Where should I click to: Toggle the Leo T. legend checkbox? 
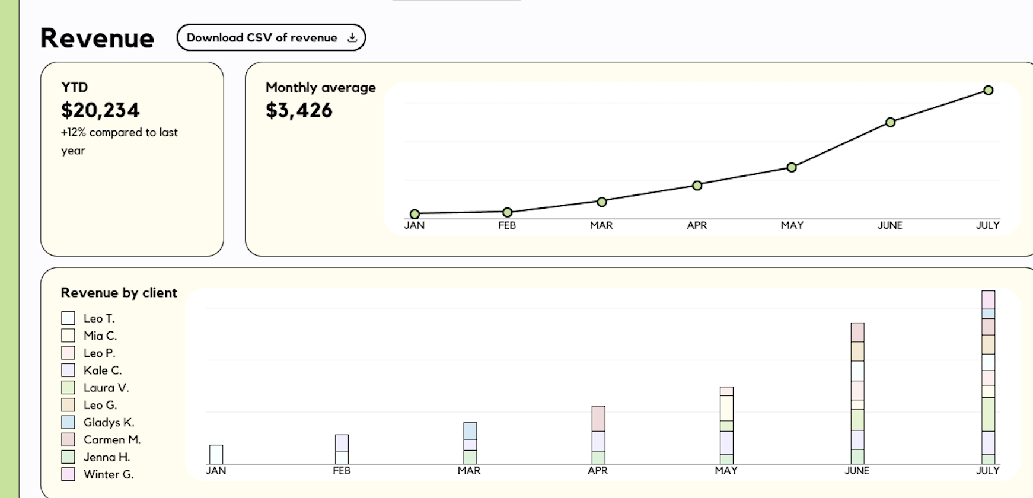[x=68, y=318]
